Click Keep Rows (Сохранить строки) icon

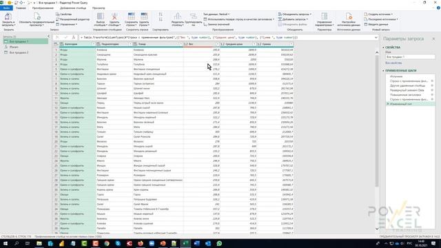[x=132, y=17]
